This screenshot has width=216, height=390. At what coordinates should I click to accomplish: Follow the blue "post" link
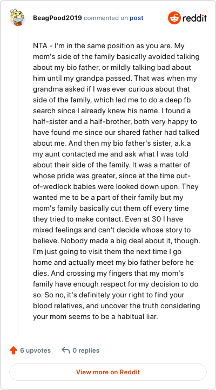pyautogui.click(x=137, y=18)
